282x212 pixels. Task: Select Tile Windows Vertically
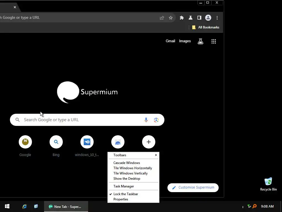134,173
